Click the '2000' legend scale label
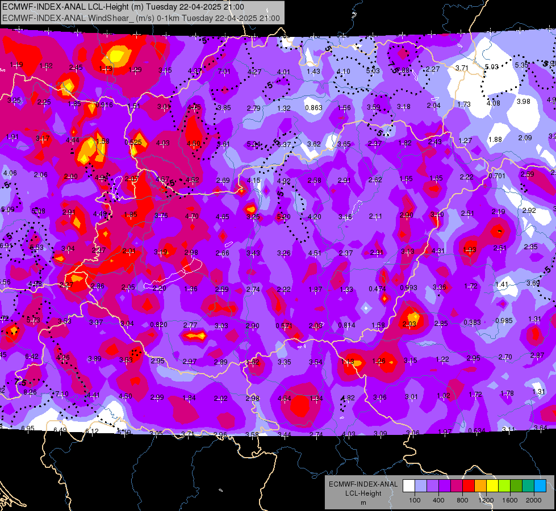Screen dimensions: 556x511 click(x=534, y=500)
